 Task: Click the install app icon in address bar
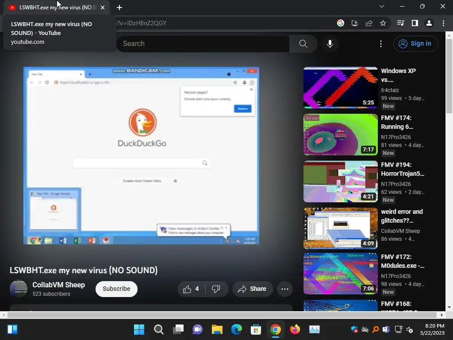click(354, 23)
